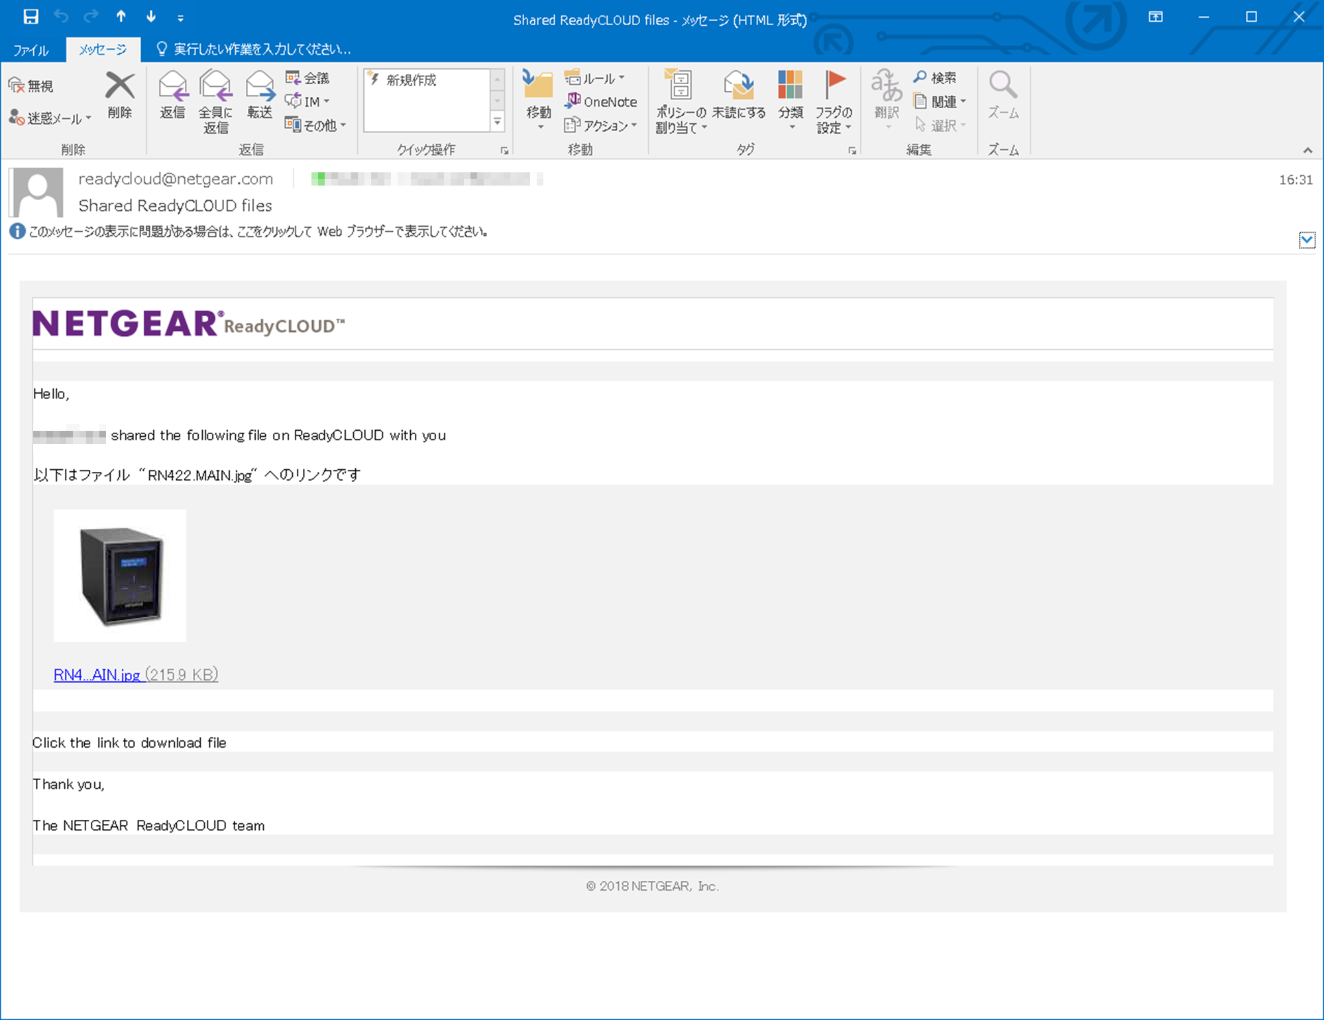Select the メッセージ ribbon tab
This screenshot has height=1020, width=1324.
[x=103, y=50]
